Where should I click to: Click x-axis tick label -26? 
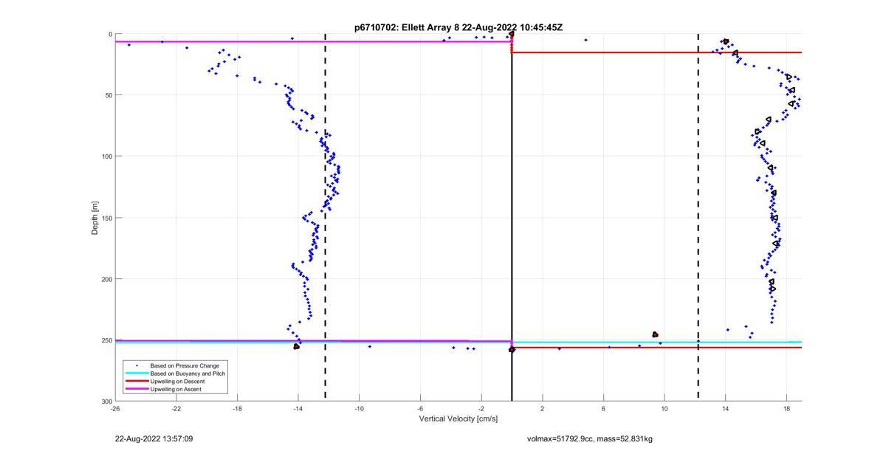click(x=115, y=409)
